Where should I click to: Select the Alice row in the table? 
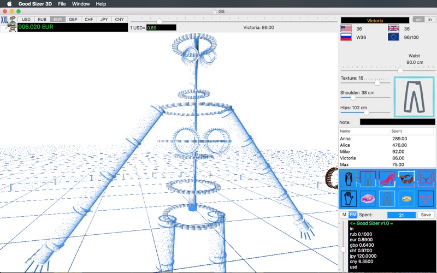coord(387,145)
